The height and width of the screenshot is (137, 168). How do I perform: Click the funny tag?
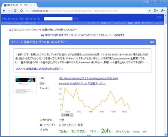(136, 131)
